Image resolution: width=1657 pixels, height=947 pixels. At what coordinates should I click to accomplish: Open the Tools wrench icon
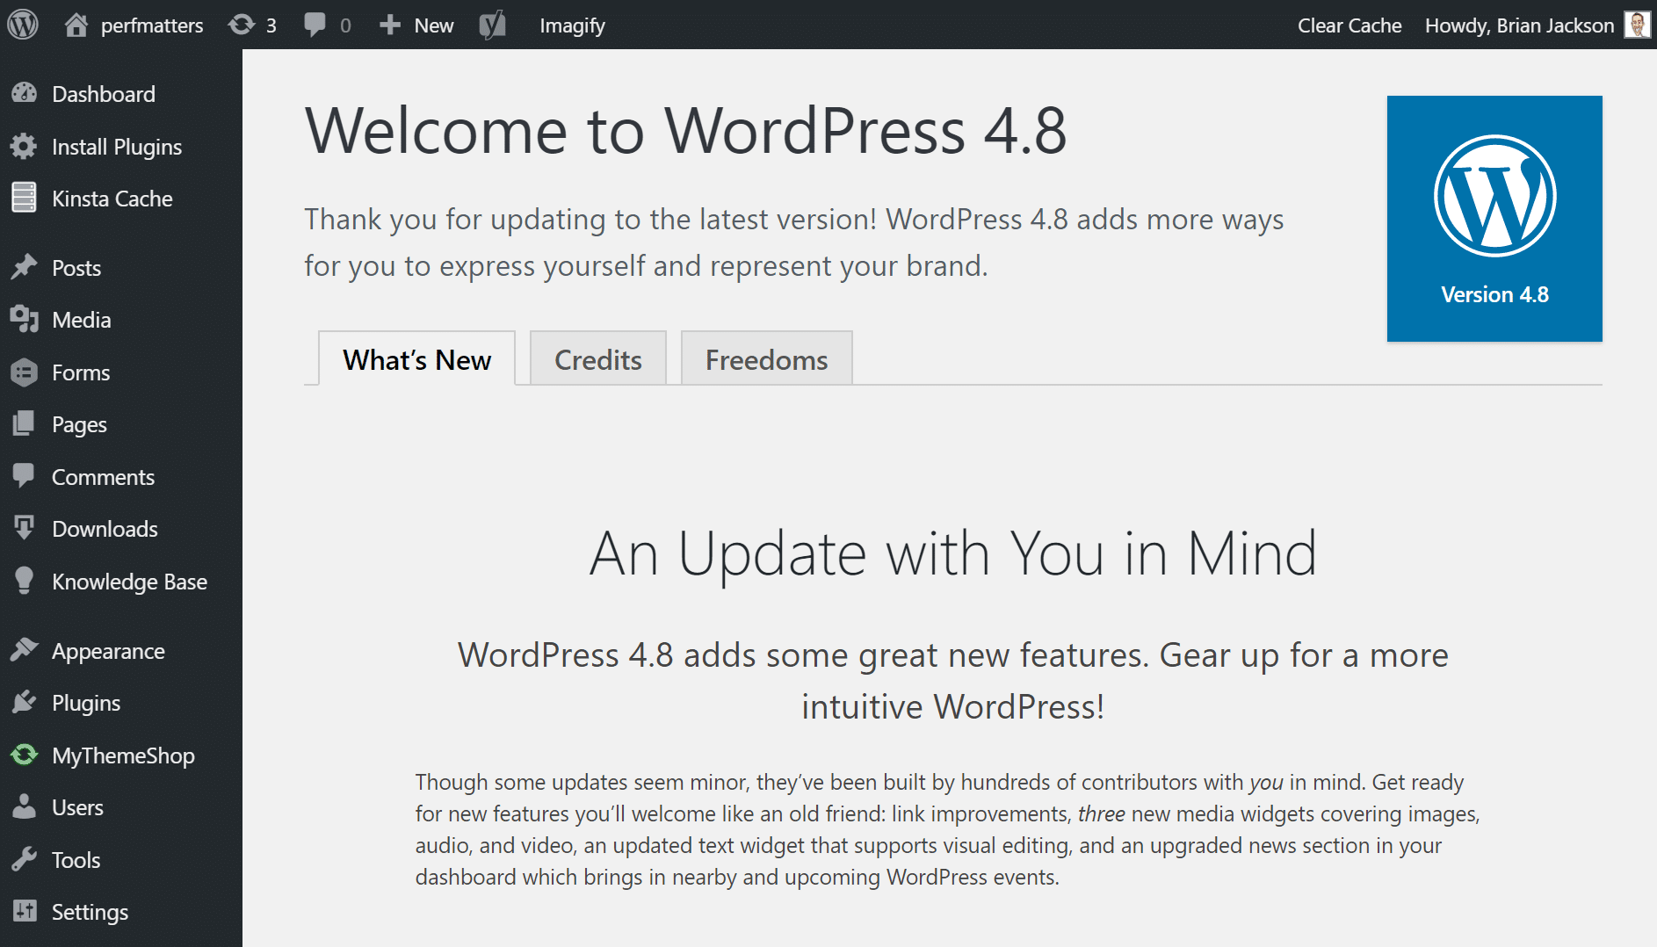[24, 859]
